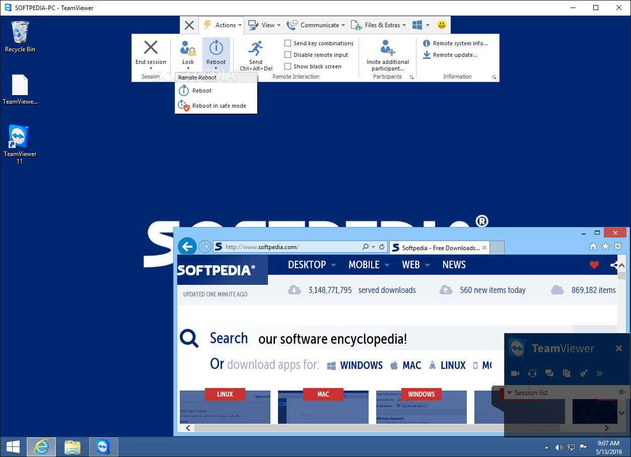Open the View tab
This screenshot has height=457, width=631.
(264, 25)
